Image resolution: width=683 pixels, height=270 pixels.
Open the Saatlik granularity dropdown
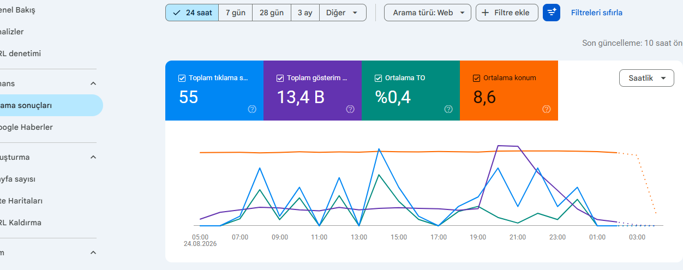tap(646, 78)
